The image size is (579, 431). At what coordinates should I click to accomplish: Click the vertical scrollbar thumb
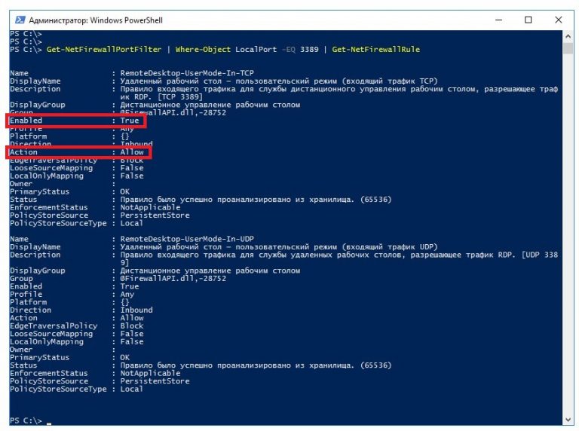pyautogui.click(x=567, y=48)
